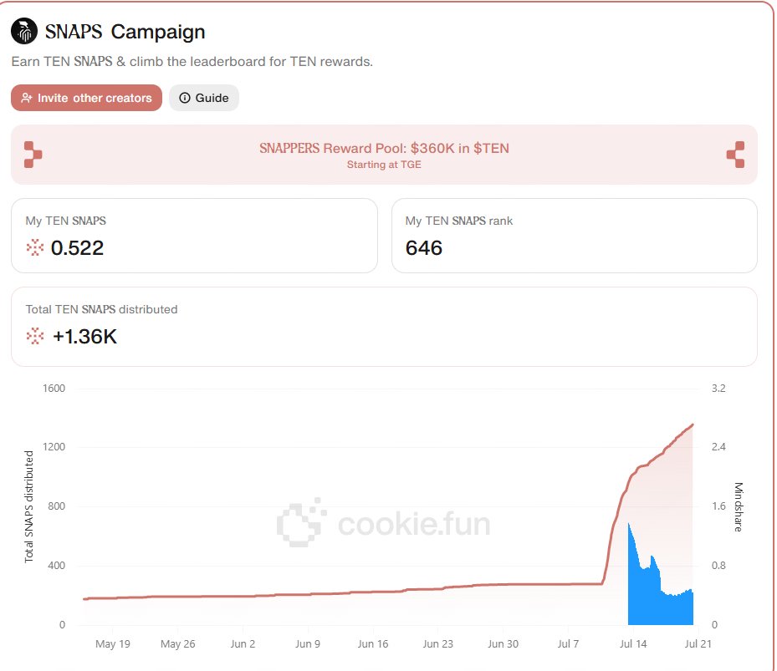
Task: Click the add-person icon in Invite button
Action: pos(26,98)
